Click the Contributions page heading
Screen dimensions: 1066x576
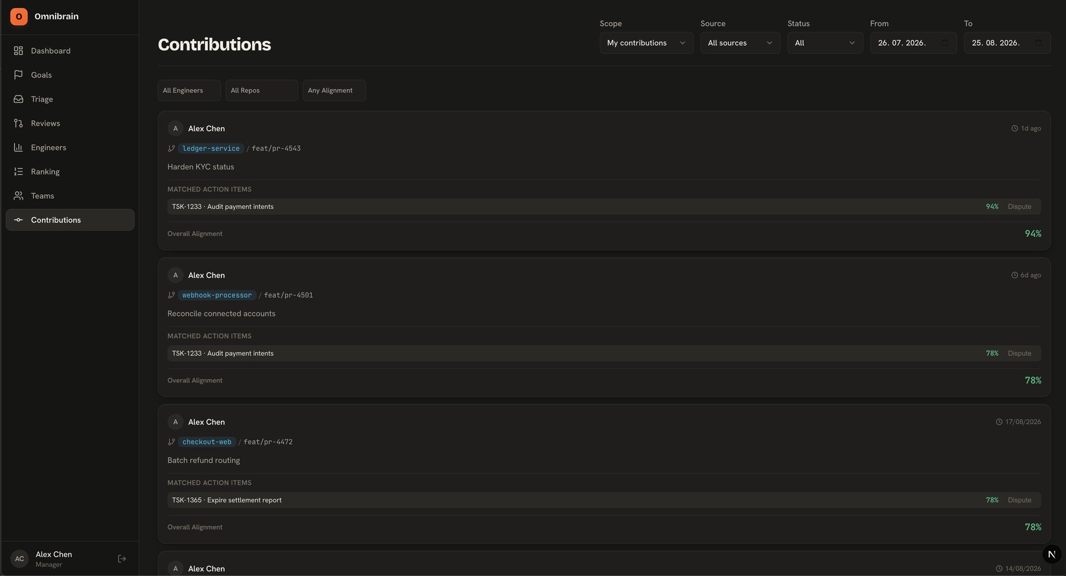coord(214,44)
